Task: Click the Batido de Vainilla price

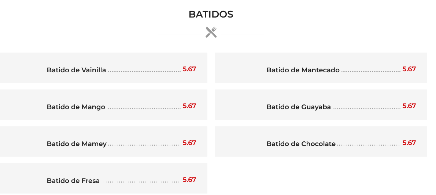Action: click(x=189, y=69)
